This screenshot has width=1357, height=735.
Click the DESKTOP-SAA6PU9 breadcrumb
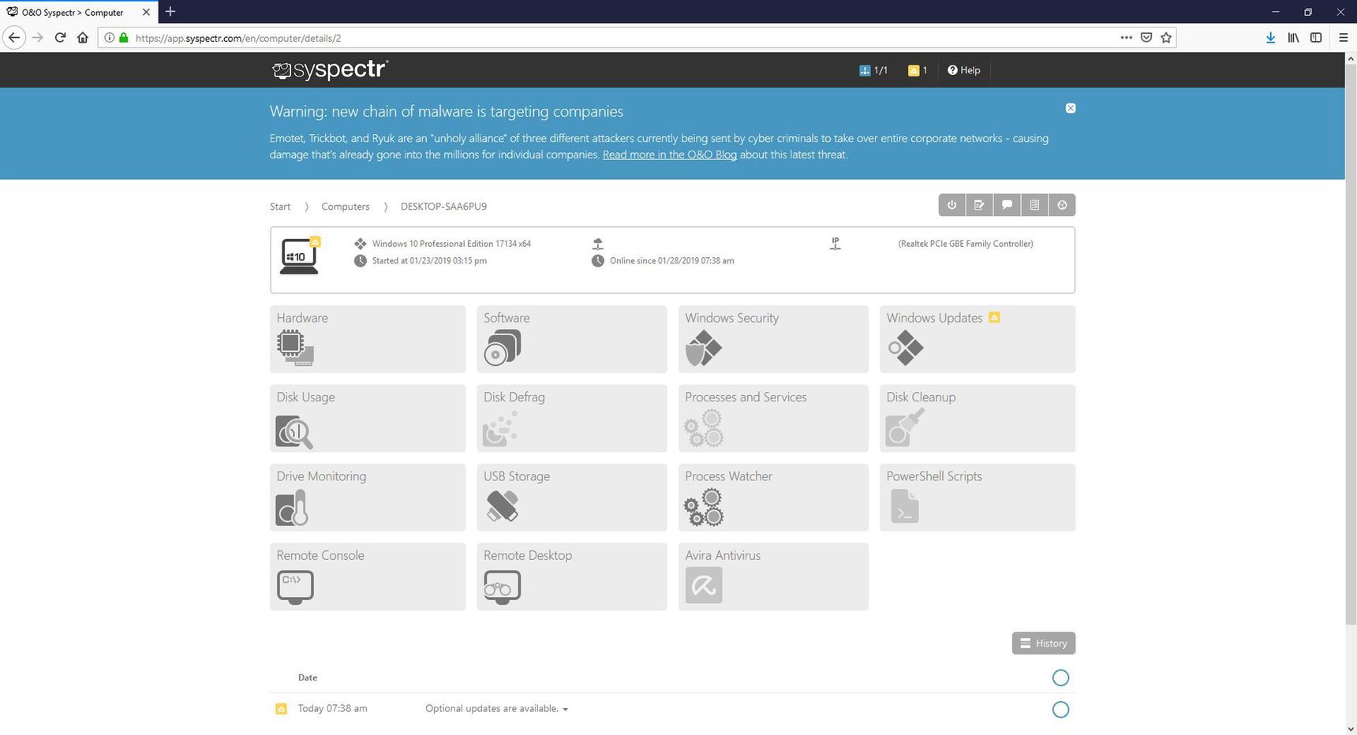(443, 207)
